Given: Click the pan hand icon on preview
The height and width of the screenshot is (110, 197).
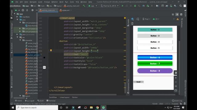Looking at the screenshot, I should tap(176, 73).
